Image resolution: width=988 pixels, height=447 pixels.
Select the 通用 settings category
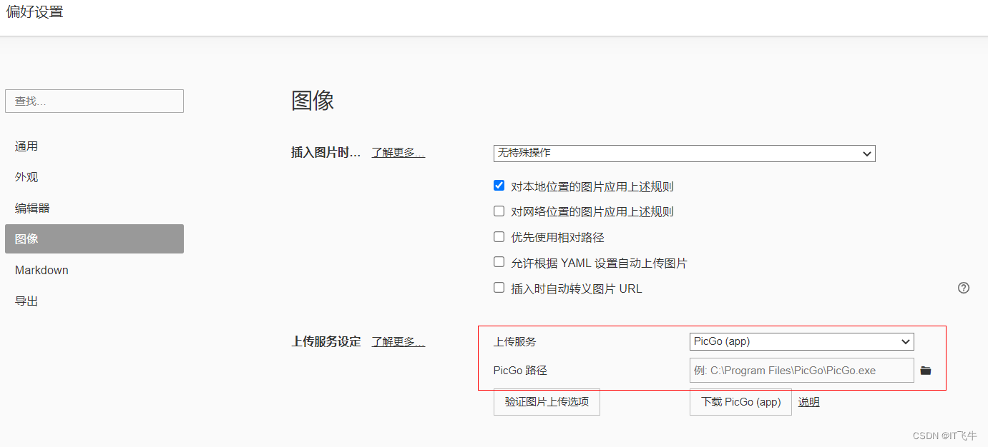26,146
